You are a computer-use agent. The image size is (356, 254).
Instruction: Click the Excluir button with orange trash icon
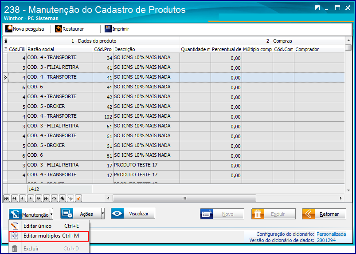pyautogui.click(x=274, y=214)
